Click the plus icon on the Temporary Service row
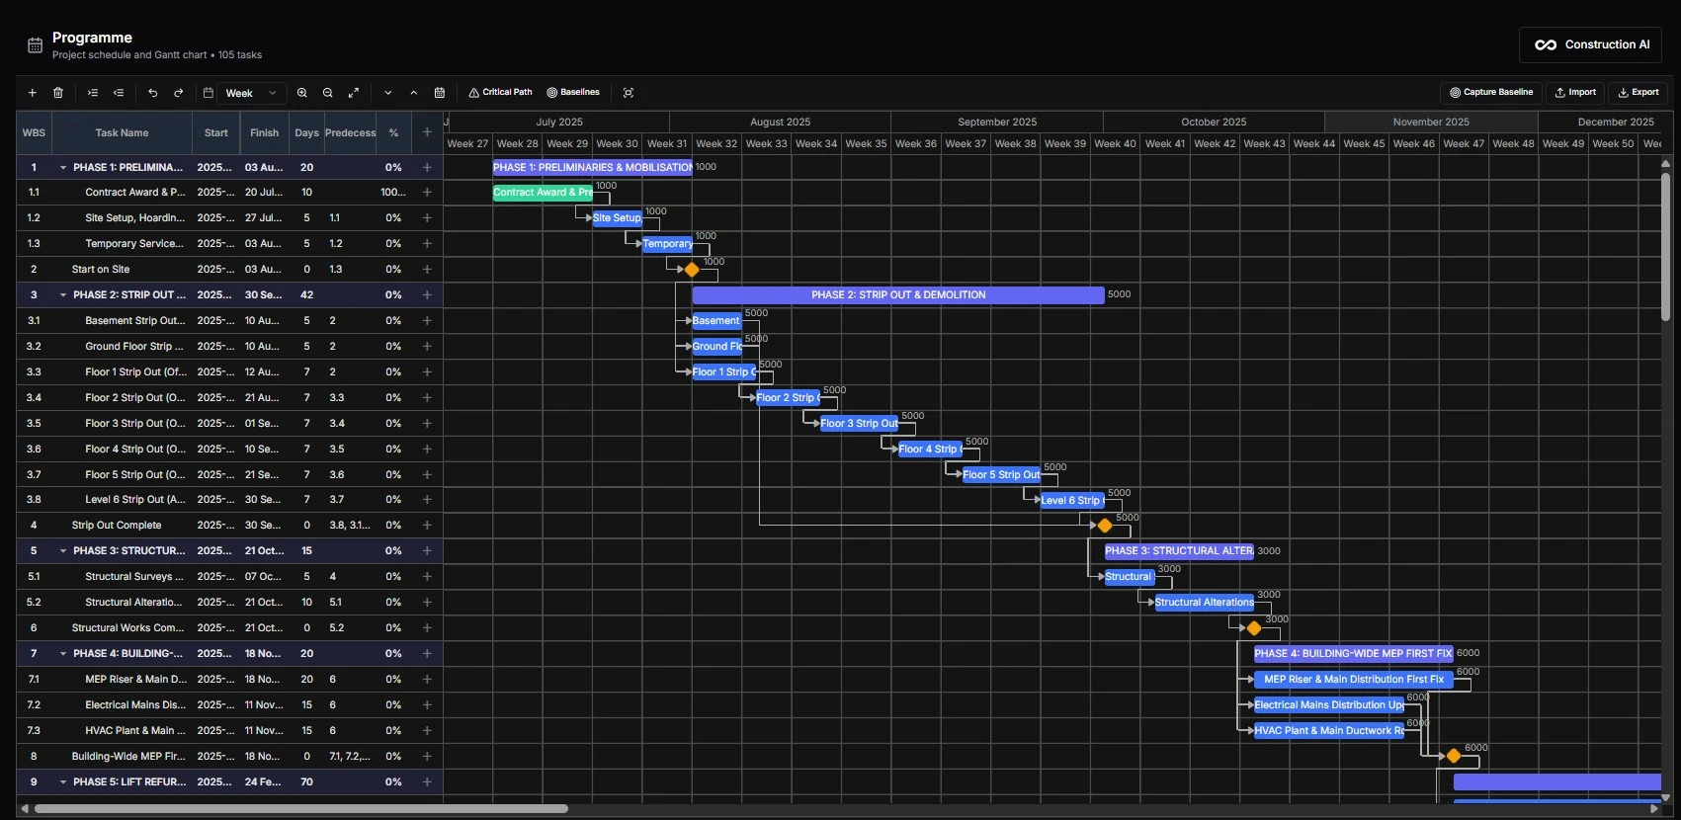Screen dimensions: 1681x820 tap(427, 244)
